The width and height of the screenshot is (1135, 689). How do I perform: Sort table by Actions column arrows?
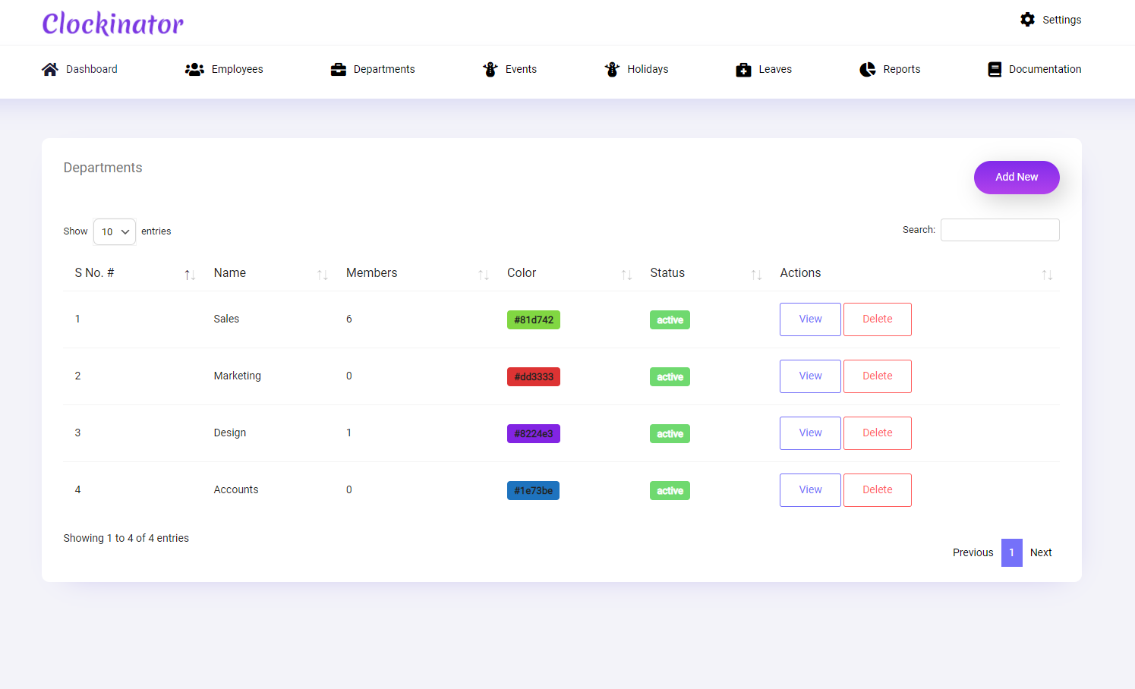coord(1047,275)
